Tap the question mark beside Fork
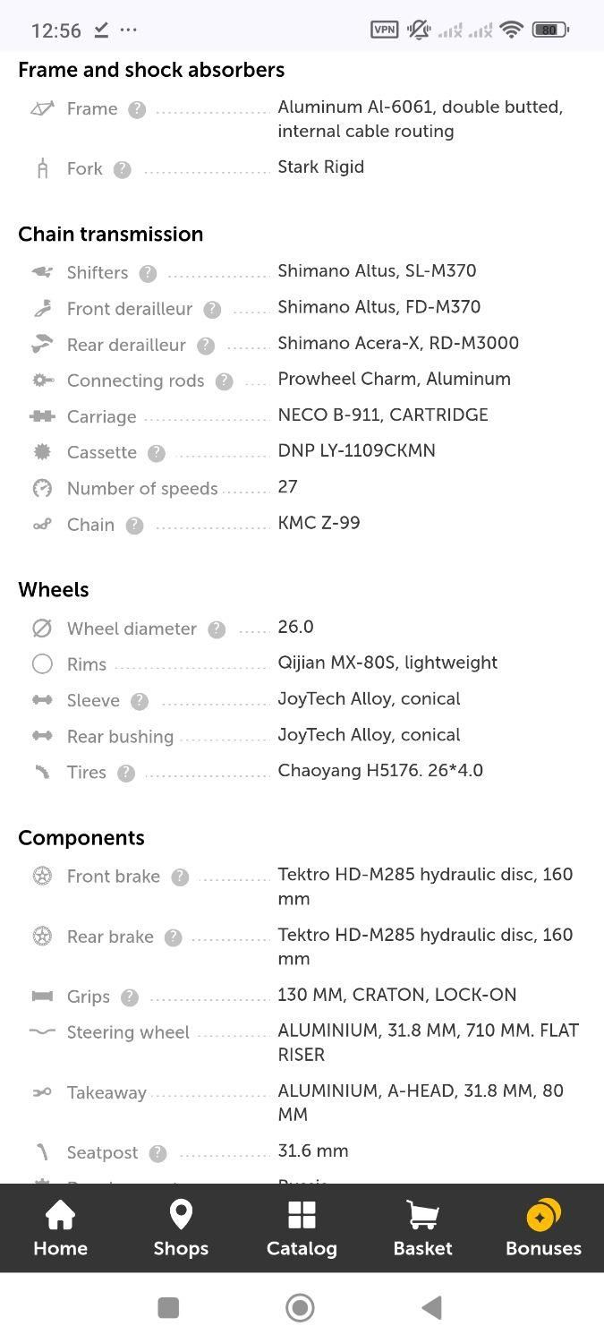 coord(123,169)
